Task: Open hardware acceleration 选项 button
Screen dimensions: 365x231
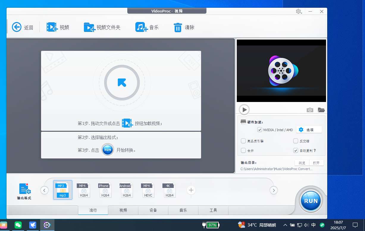Action: click(309, 130)
